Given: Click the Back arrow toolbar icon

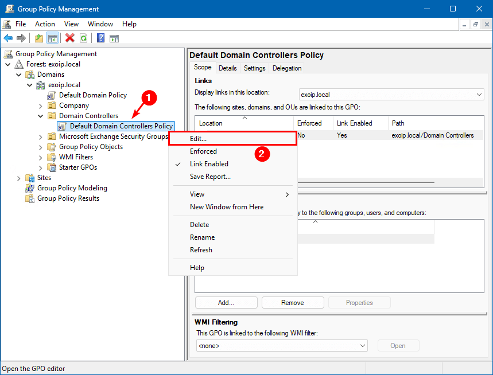Looking at the screenshot, I should click(x=8, y=38).
